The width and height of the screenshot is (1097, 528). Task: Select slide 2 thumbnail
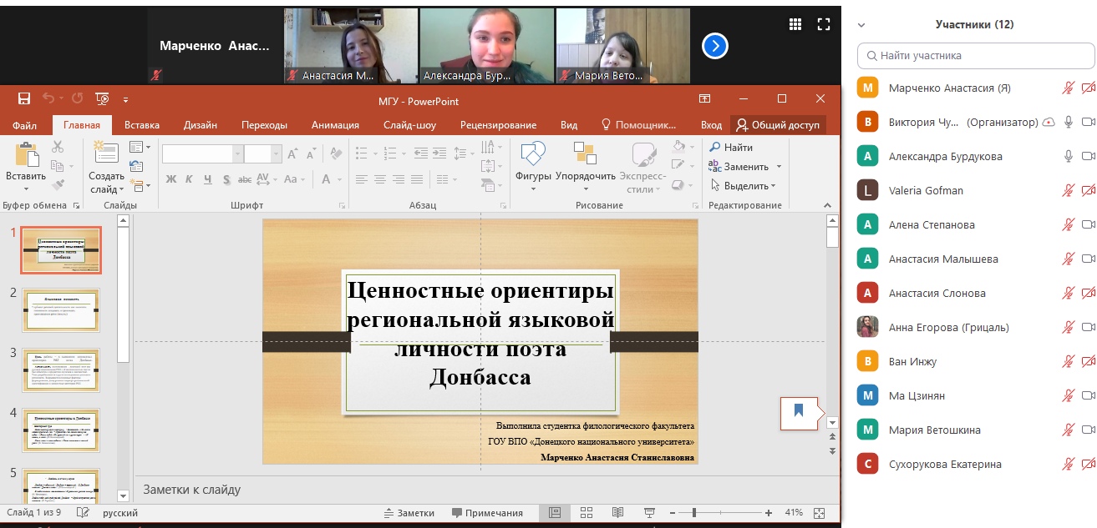click(x=61, y=310)
